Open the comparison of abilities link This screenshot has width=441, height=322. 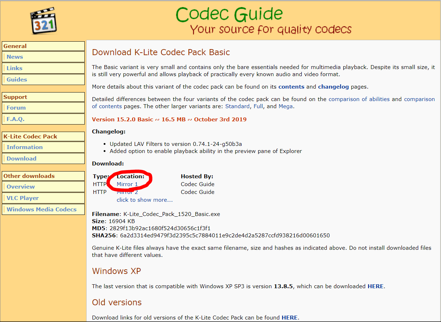point(359,99)
